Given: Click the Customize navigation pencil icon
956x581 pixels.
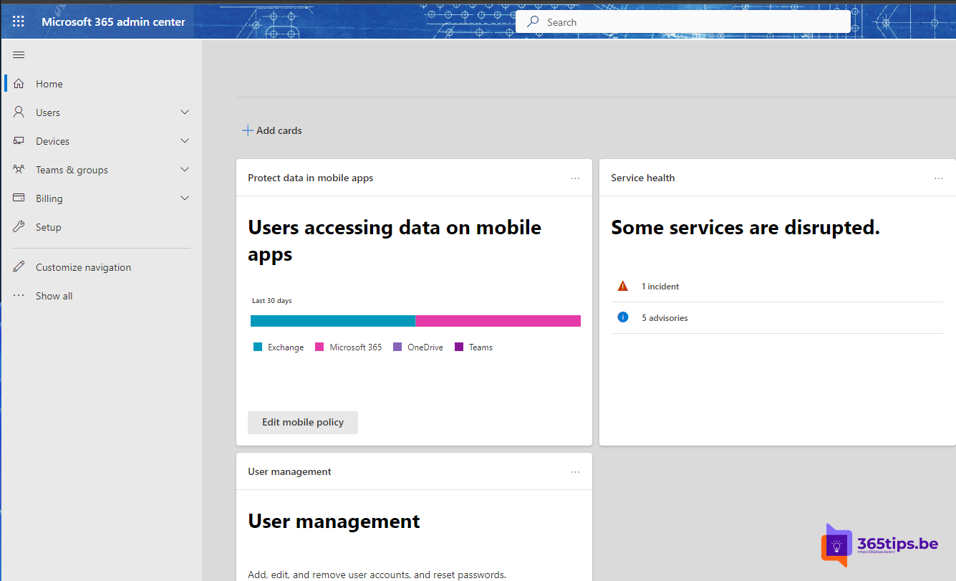Looking at the screenshot, I should [x=19, y=267].
